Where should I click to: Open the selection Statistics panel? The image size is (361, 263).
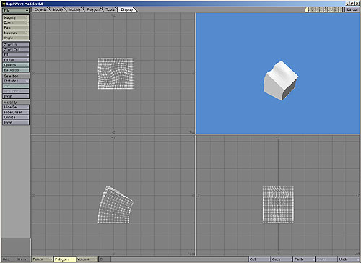[x=16, y=81]
